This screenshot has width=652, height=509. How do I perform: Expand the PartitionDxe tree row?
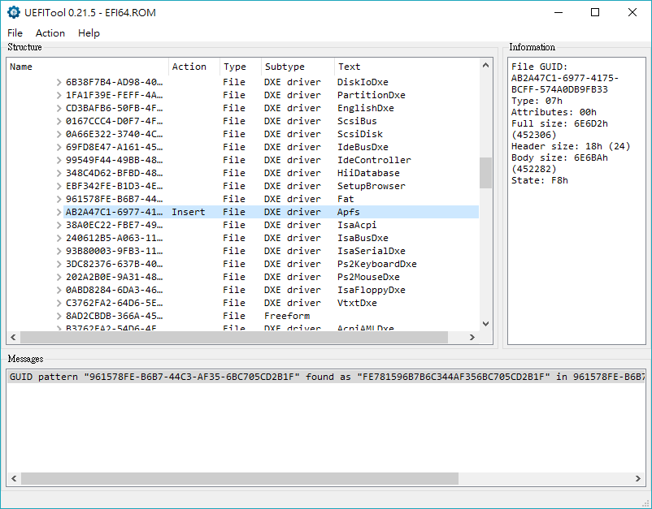pos(59,95)
